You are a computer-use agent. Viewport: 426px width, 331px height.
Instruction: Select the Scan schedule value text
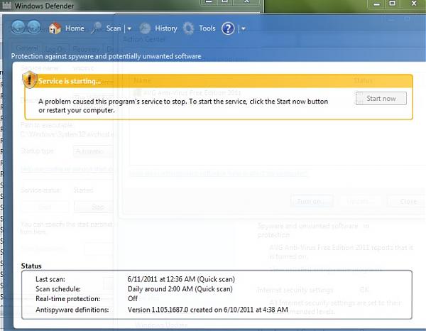pos(180,289)
